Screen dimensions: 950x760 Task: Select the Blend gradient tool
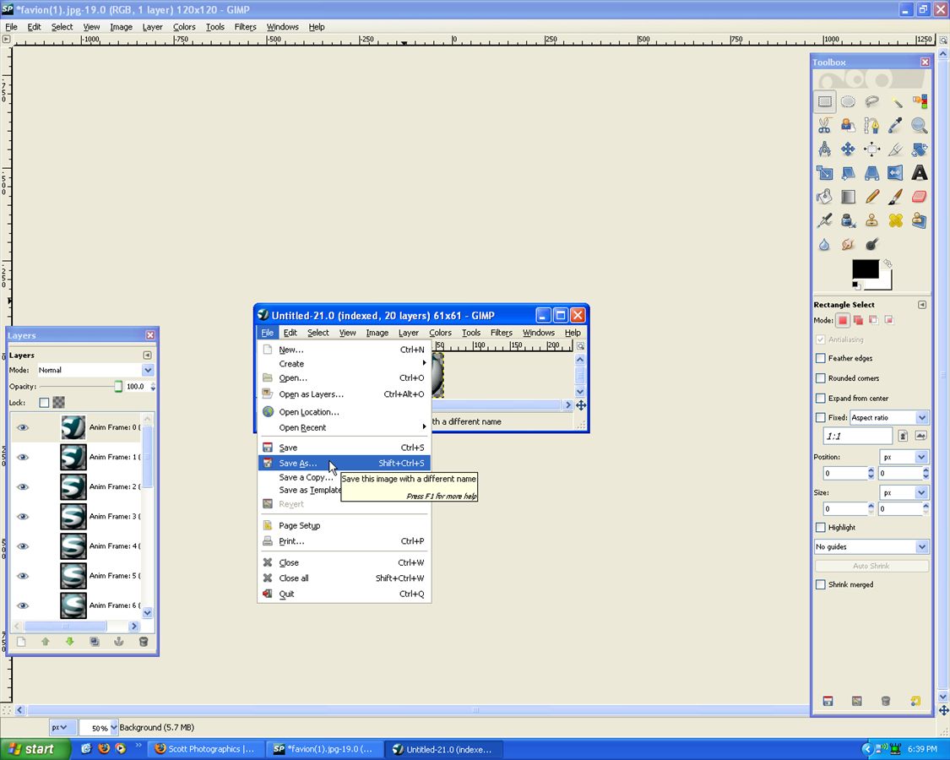(x=848, y=197)
